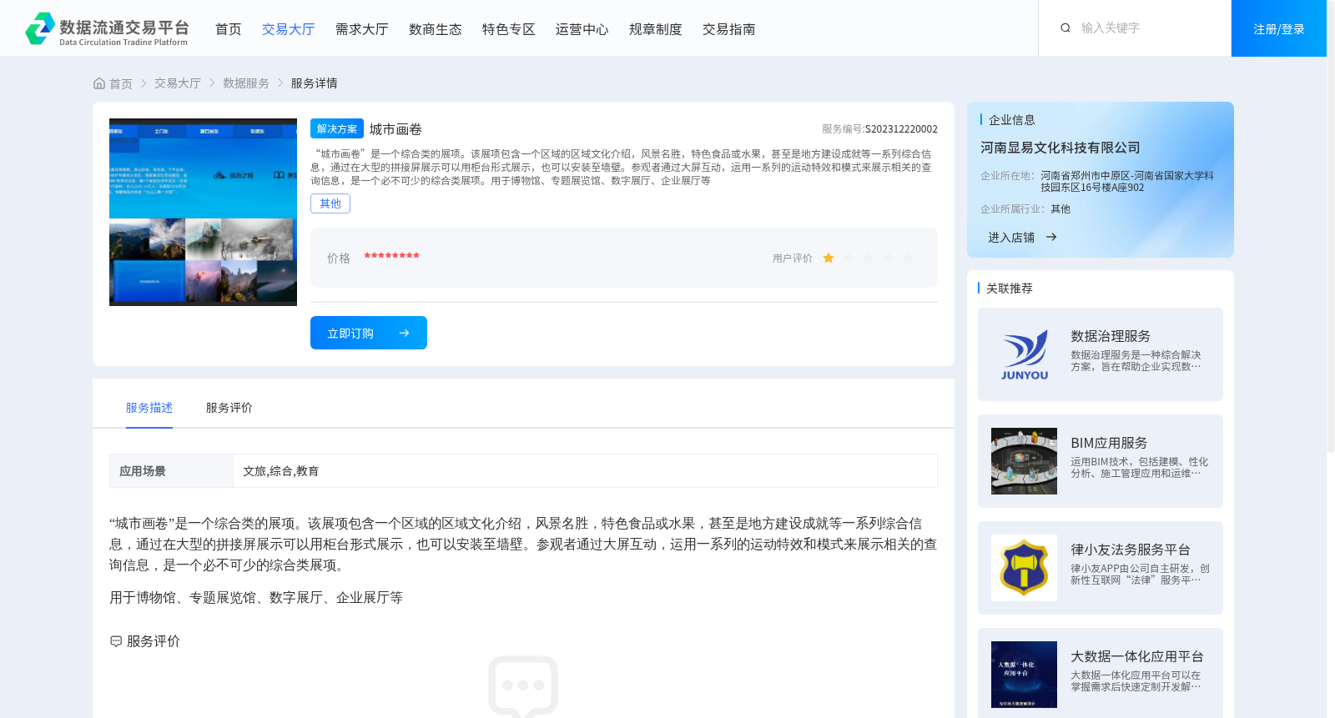Click the 用户评价 label
The image size is (1335, 718).
pyautogui.click(x=793, y=259)
